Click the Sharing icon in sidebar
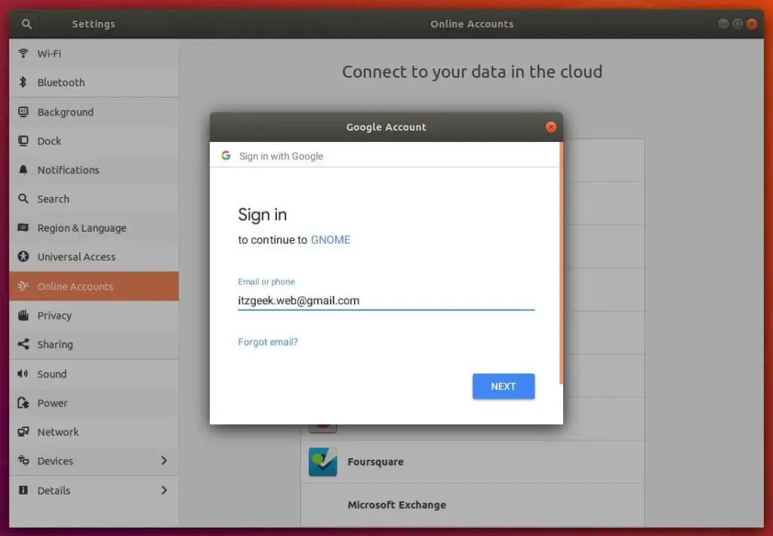 coord(23,344)
